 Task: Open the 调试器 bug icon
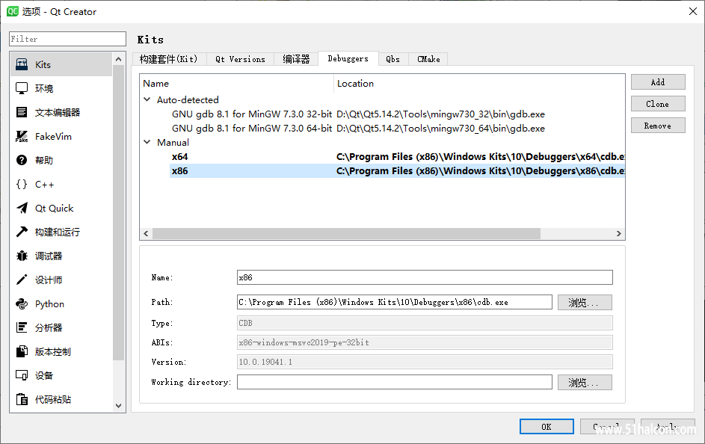(22, 256)
